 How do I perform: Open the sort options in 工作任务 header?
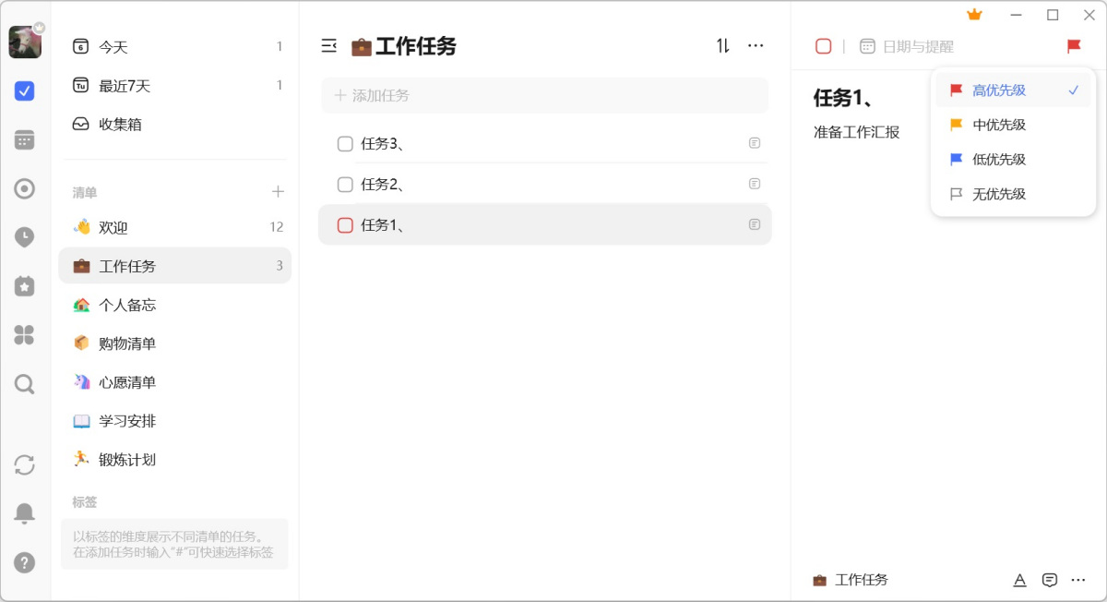(x=723, y=46)
